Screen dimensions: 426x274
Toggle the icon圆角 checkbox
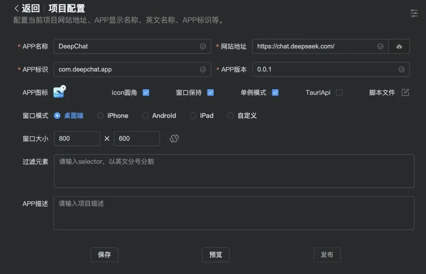point(146,93)
